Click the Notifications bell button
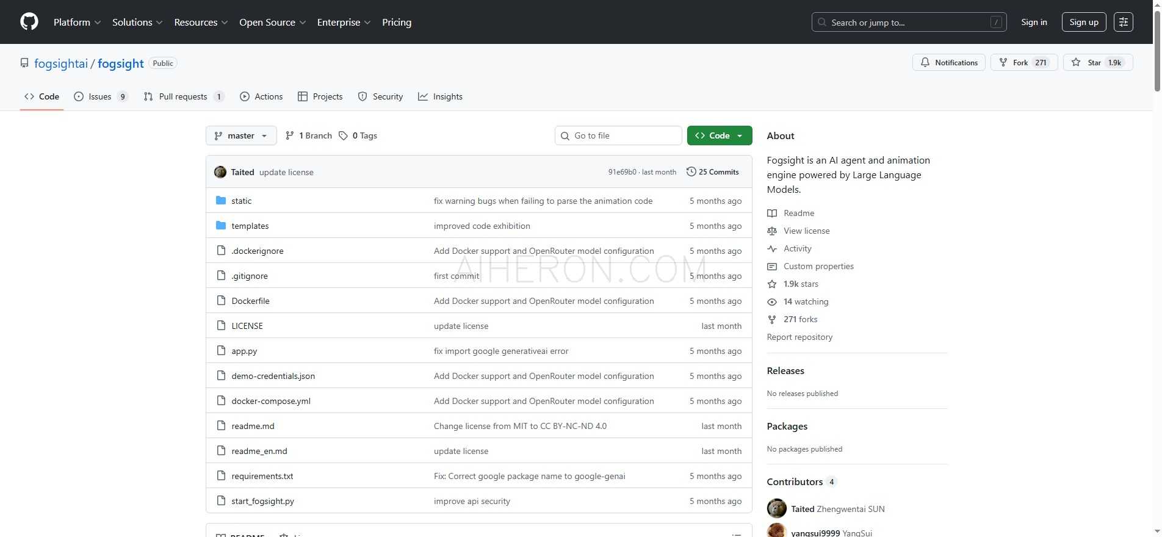This screenshot has width=1162, height=537. (x=948, y=63)
